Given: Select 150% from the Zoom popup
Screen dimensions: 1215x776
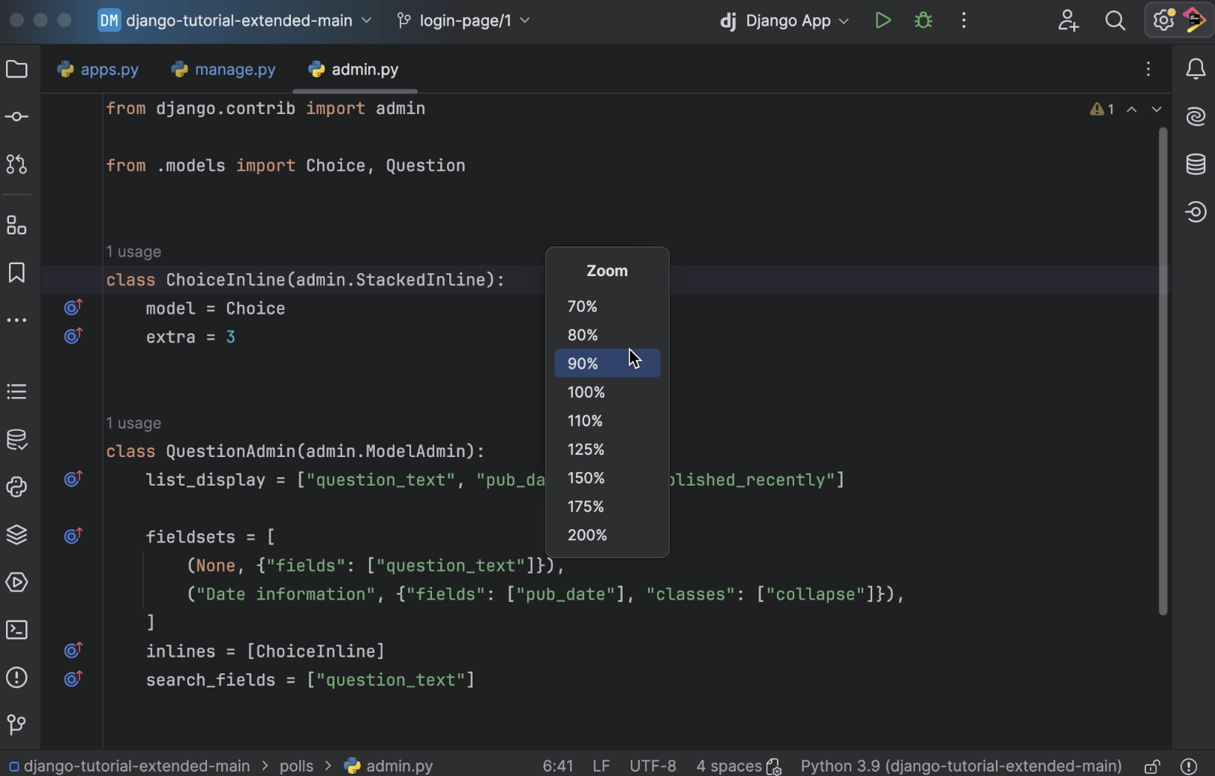Looking at the screenshot, I should pyautogui.click(x=586, y=478).
